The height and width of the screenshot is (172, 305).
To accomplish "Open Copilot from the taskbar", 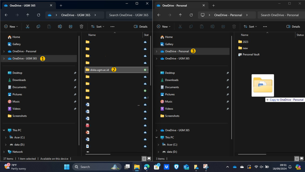I will click(x=298, y=167).
